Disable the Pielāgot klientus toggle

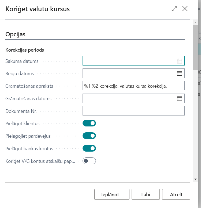[89, 123]
